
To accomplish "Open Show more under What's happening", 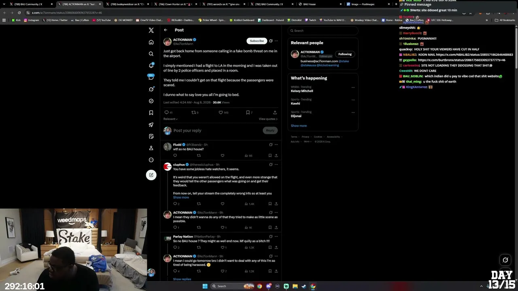I will click(299, 126).
